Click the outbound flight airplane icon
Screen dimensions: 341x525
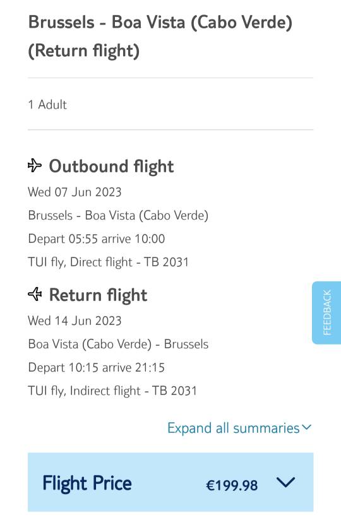[35, 165]
